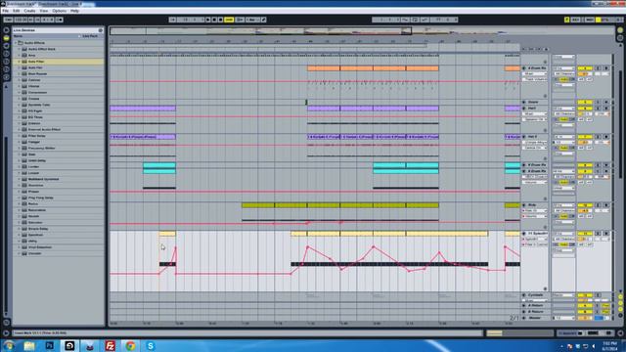
Task: Mute the Snare track via activator
Action: 585,102
